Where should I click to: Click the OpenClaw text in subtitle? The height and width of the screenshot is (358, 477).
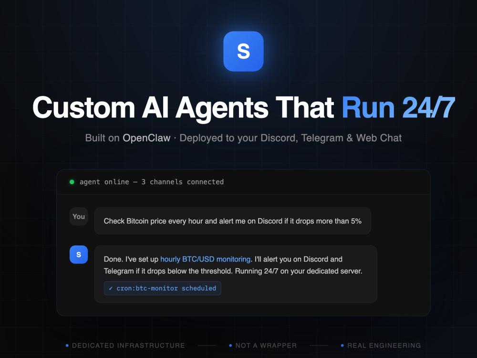(x=146, y=138)
